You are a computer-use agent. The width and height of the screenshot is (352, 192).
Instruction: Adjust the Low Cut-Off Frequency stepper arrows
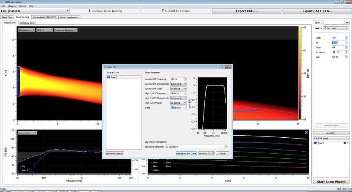pyautogui.click(x=185, y=79)
